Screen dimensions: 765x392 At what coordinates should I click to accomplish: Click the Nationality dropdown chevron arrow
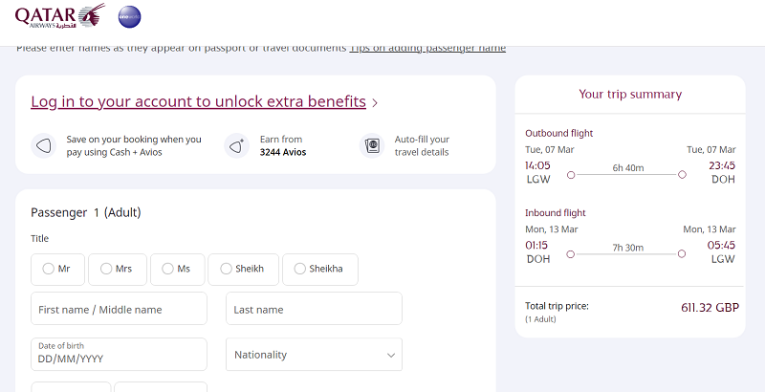391,356
